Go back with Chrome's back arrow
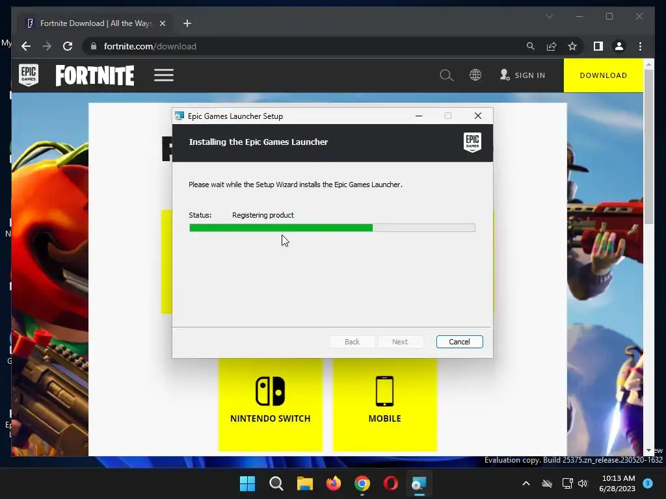This screenshot has width=666, height=499. click(26, 46)
